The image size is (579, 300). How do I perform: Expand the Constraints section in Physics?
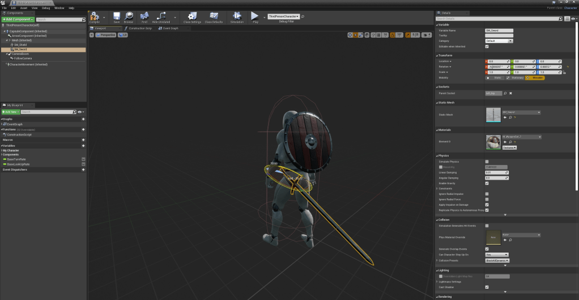(x=437, y=189)
